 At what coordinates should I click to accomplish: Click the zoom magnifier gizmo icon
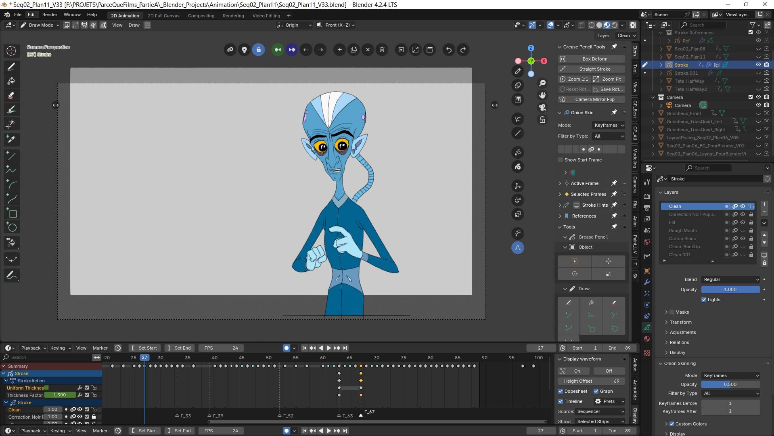(x=542, y=83)
